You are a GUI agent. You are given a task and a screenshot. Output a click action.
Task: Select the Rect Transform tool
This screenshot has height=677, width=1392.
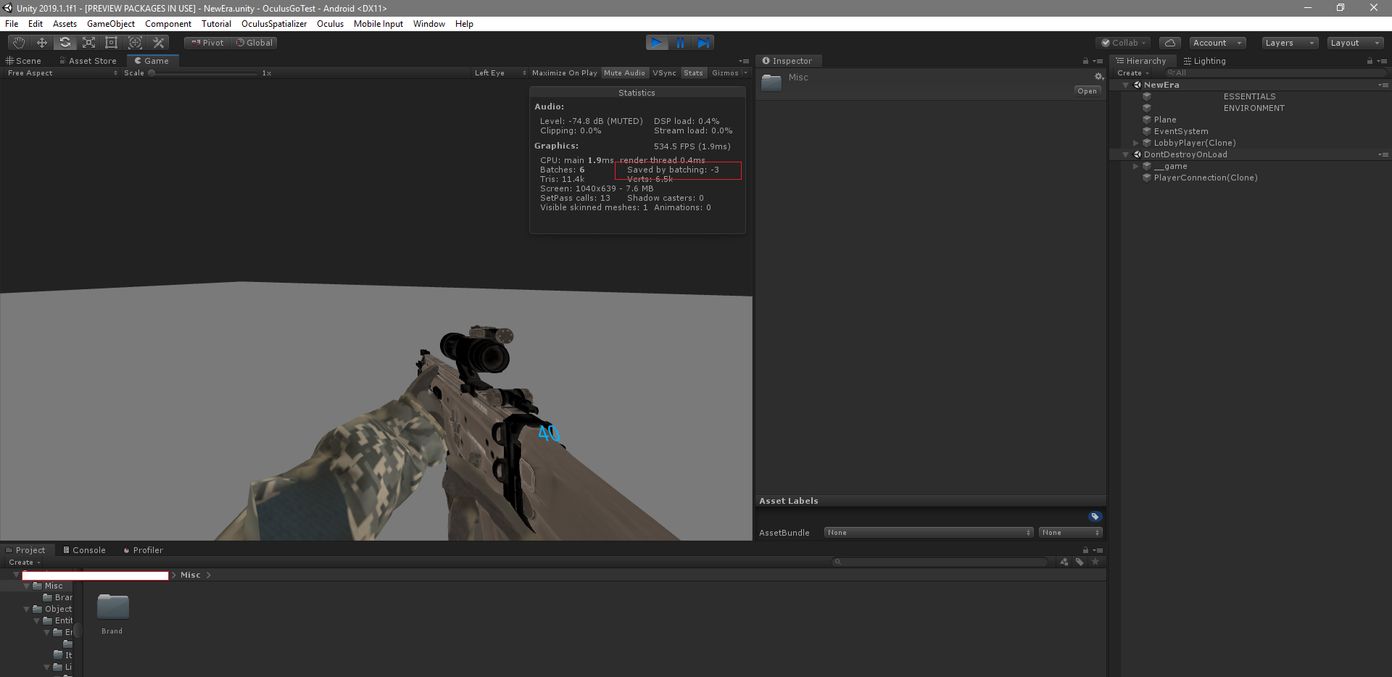pos(111,42)
